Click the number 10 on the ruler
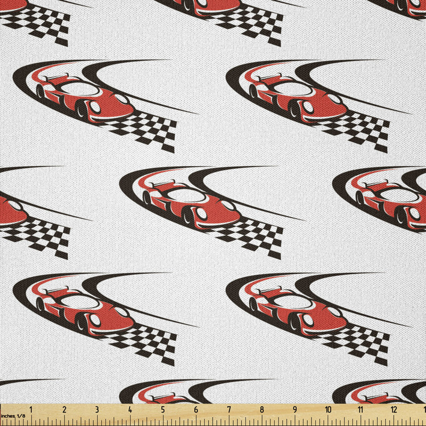Viewport: 426px width, 426px height. coord(328,409)
